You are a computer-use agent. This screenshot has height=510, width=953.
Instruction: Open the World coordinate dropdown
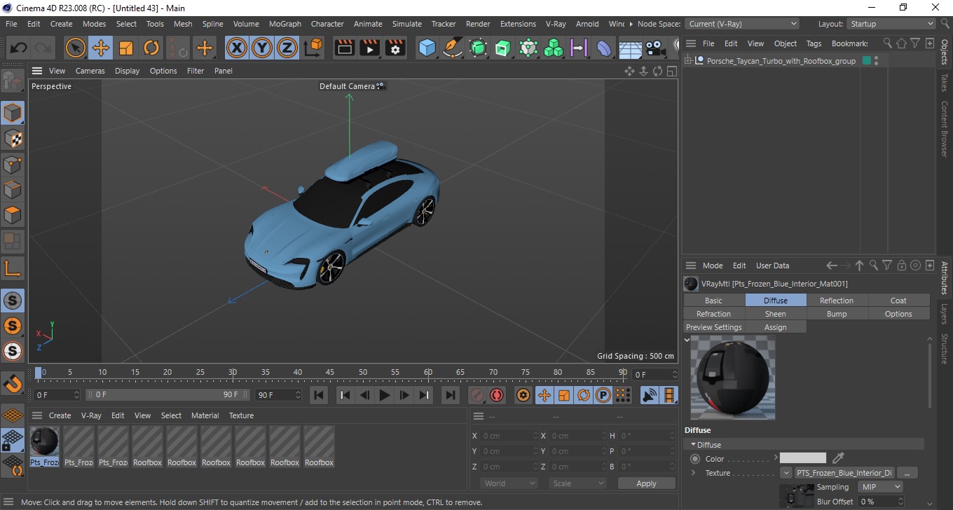[509, 483]
